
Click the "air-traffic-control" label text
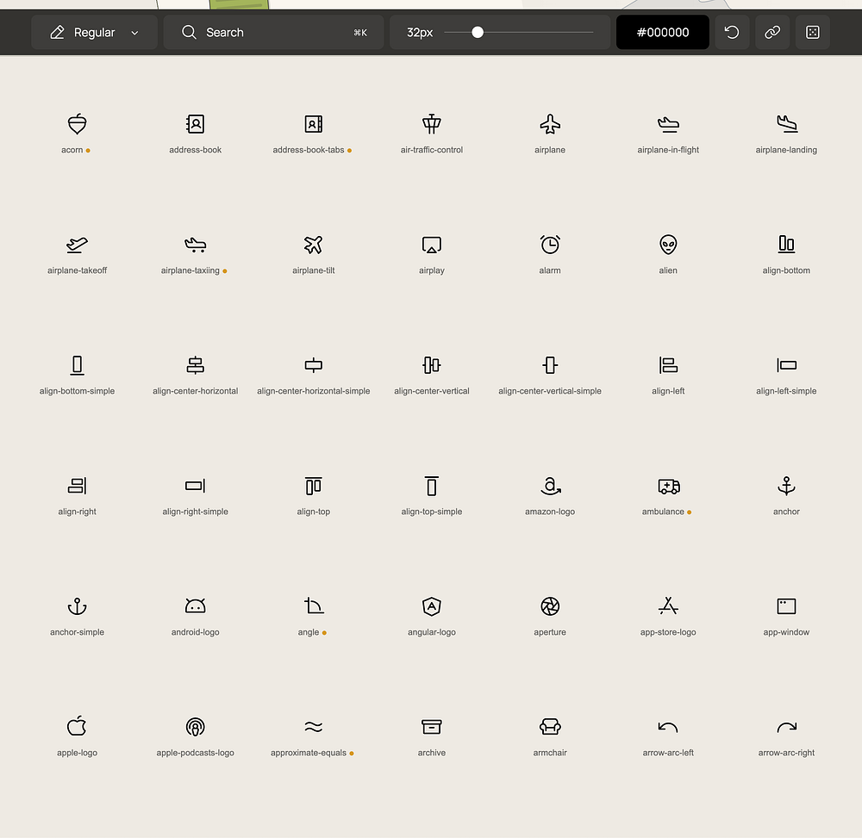click(x=432, y=150)
